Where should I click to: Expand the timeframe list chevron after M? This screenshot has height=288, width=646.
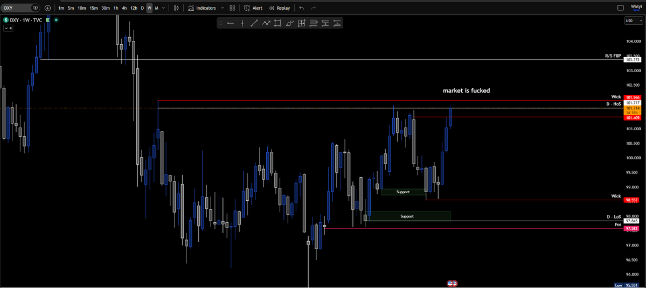[164, 8]
